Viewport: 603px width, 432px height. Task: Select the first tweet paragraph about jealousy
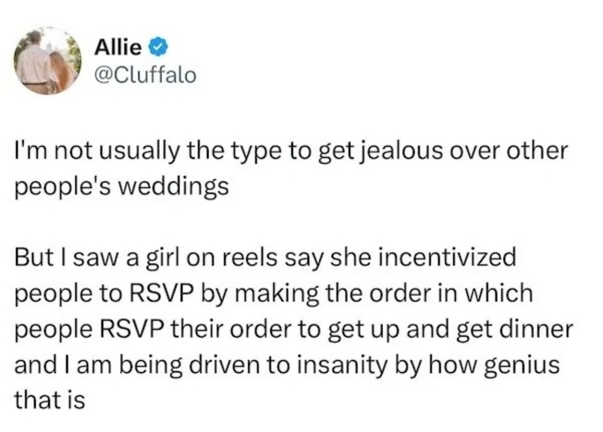[291, 168]
